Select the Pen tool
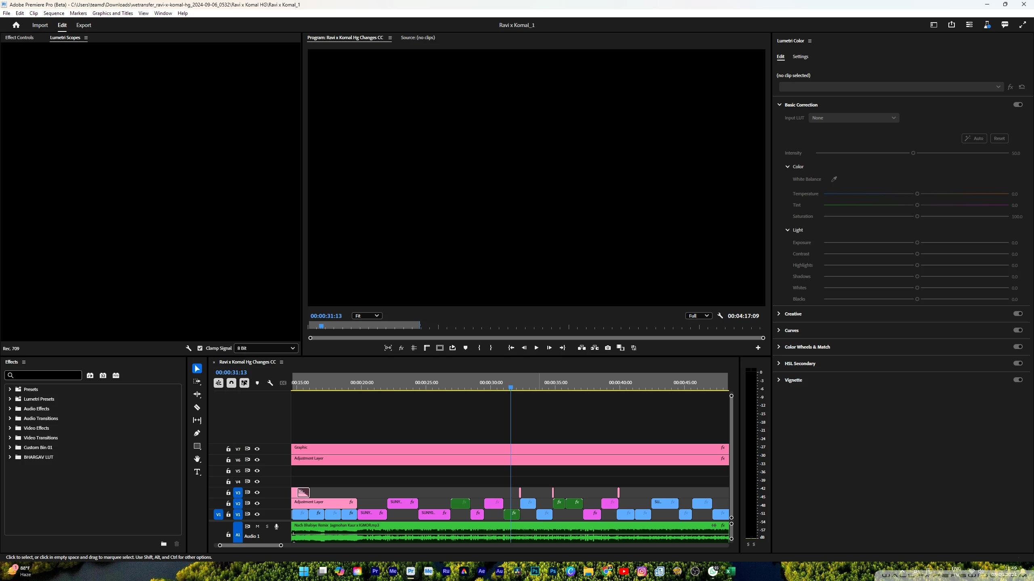Screen dimensions: 1034x581 click(x=197, y=433)
